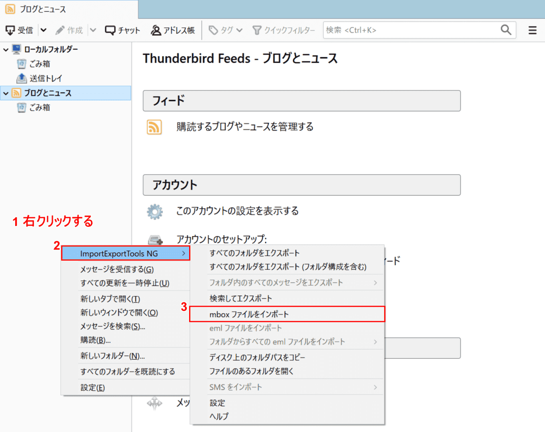Select ディスク上のフォルダパスをコピー
545x432 pixels.
287,357
